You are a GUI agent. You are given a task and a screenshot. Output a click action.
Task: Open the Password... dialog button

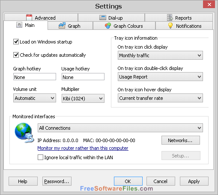click(57, 181)
